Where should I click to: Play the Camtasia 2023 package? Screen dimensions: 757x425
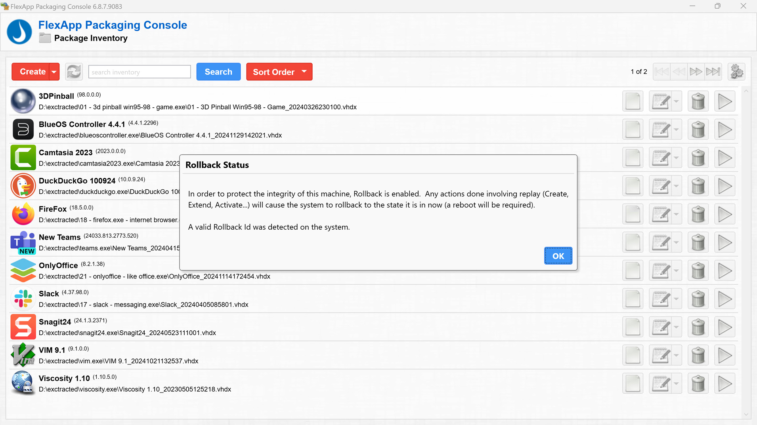(725, 158)
